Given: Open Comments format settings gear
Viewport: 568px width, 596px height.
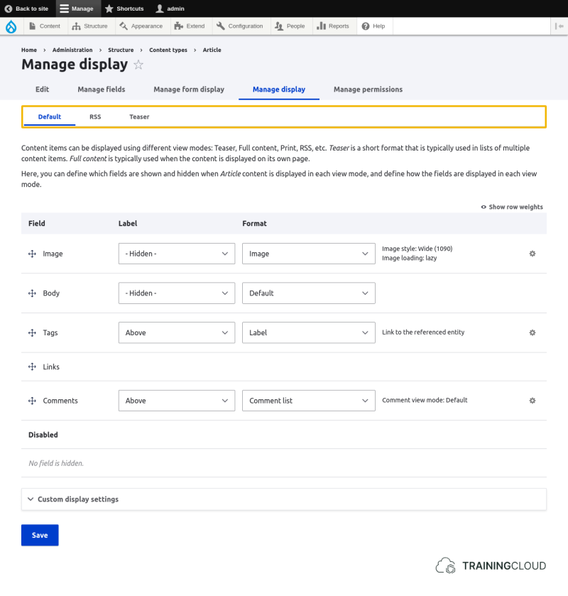Looking at the screenshot, I should [532, 401].
